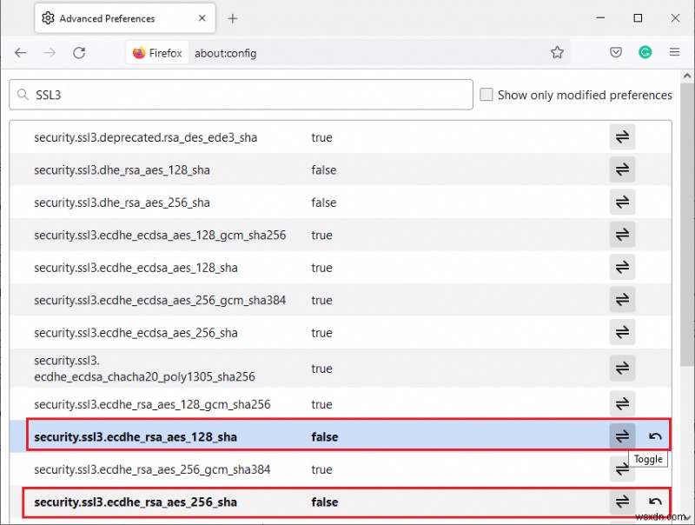Bookmark this page with the star icon

coord(557,52)
